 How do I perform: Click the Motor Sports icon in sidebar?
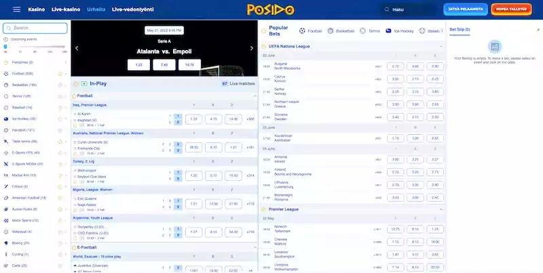(x=6, y=220)
